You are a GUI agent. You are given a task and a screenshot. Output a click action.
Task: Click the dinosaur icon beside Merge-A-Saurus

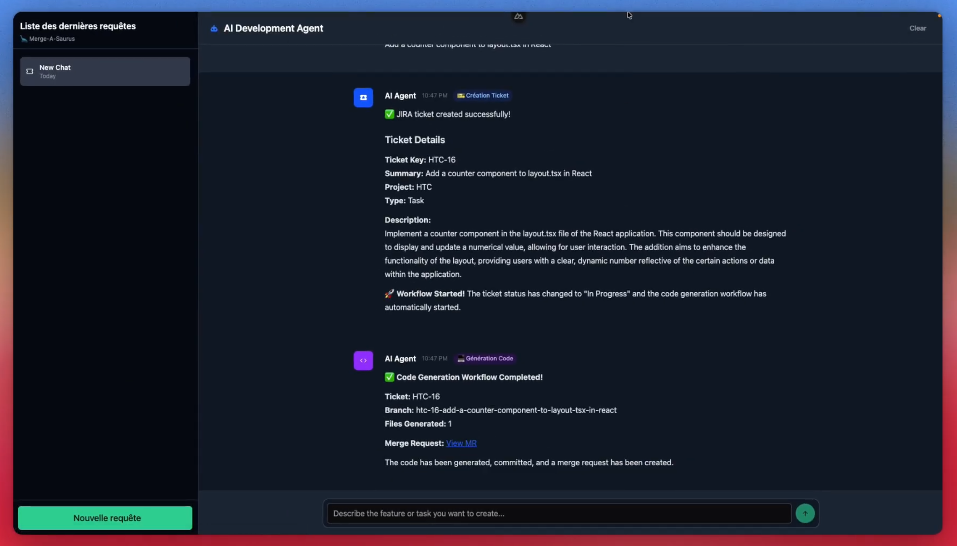pyautogui.click(x=24, y=39)
